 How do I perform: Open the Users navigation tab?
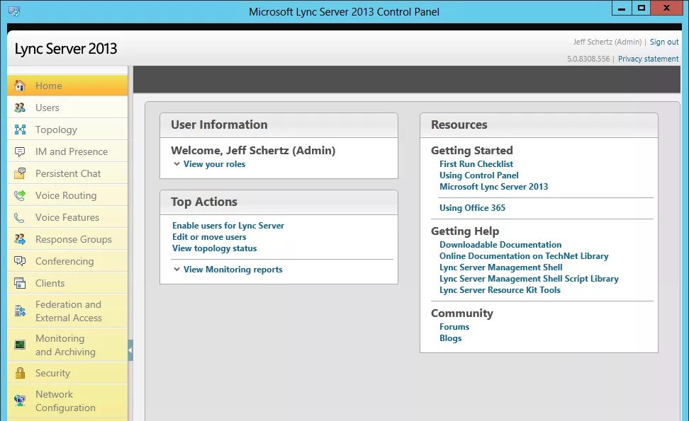67,108
